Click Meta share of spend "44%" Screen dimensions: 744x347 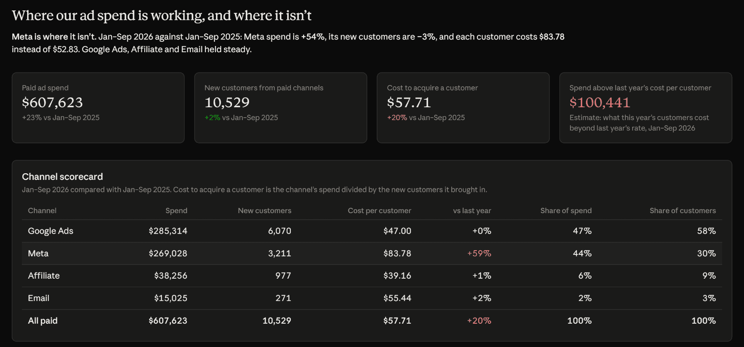point(582,253)
